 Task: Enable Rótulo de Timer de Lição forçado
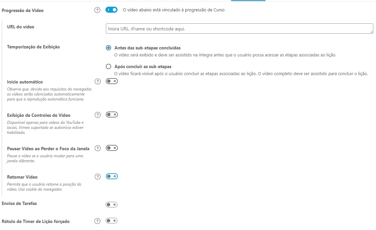click(111, 221)
